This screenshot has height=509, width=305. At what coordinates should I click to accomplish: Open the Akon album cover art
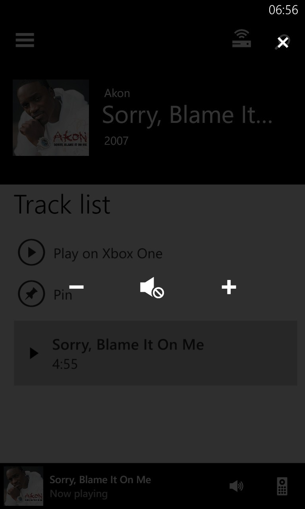(51, 118)
